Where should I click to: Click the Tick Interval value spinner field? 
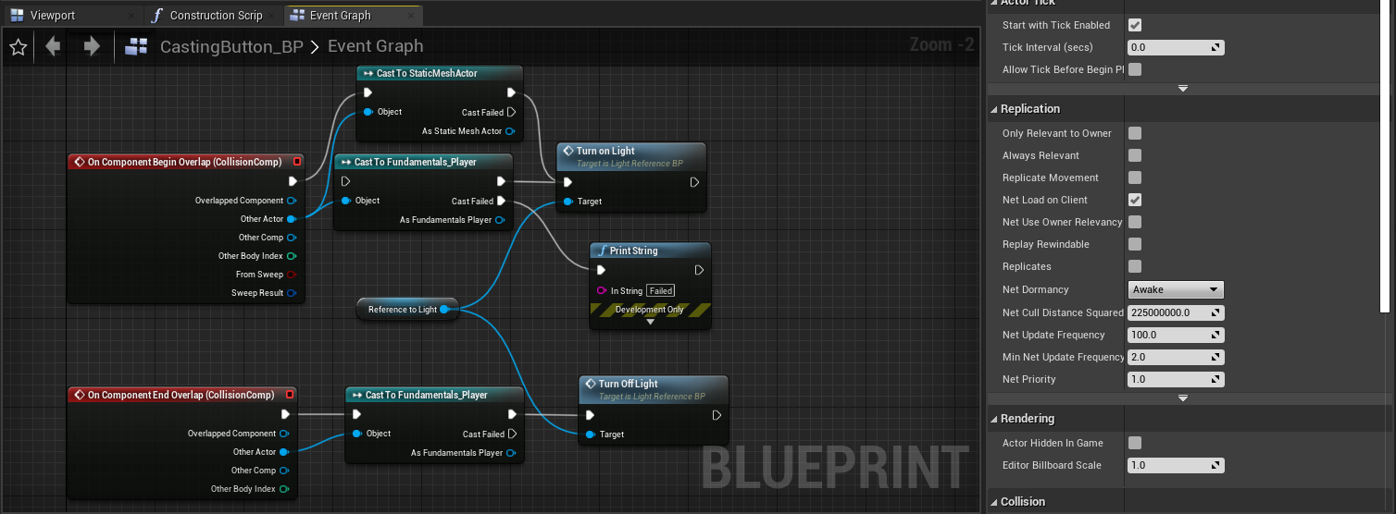1175,47
